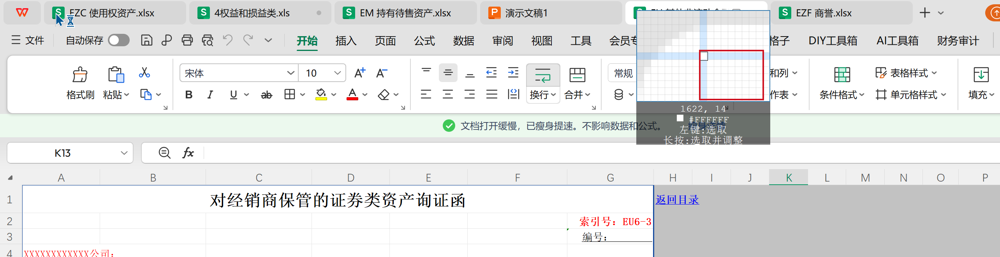Open the 文件 menu
Viewport: 1000px width, 257px height.
(x=27, y=40)
